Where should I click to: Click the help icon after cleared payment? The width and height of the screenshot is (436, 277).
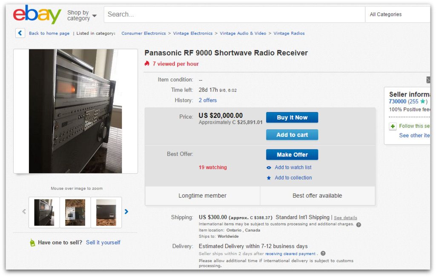(x=323, y=253)
